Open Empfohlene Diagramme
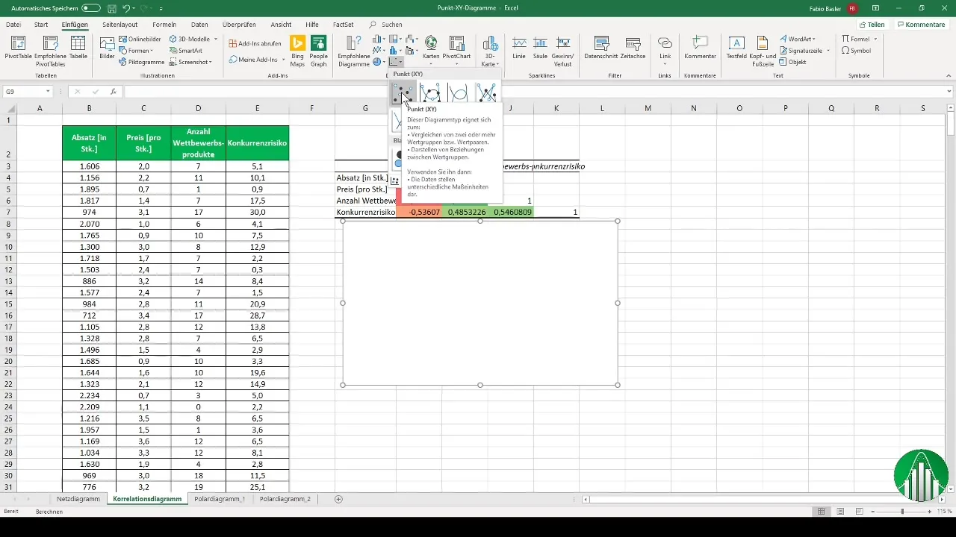 click(x=354, y=51)
